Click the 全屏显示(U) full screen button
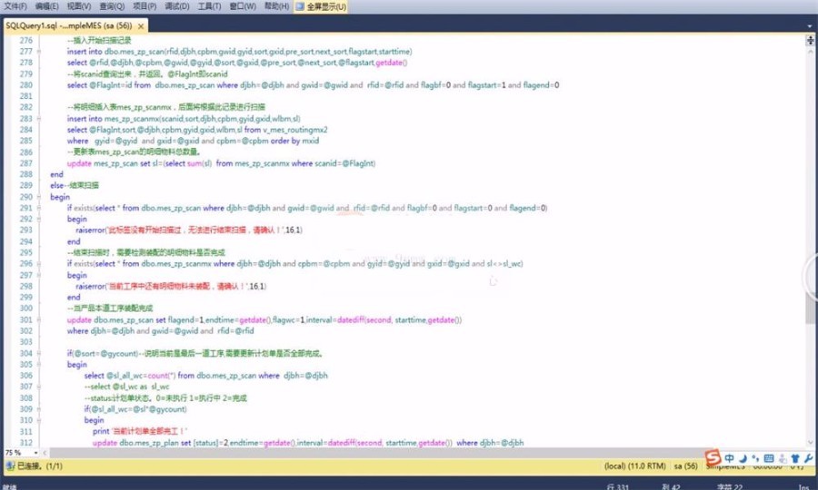This screenshot has height=490, width=818. click(x=321, y=6)
